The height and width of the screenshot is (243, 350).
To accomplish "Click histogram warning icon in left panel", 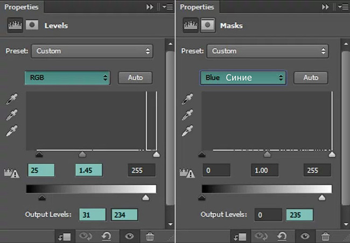I will [12, 173].
